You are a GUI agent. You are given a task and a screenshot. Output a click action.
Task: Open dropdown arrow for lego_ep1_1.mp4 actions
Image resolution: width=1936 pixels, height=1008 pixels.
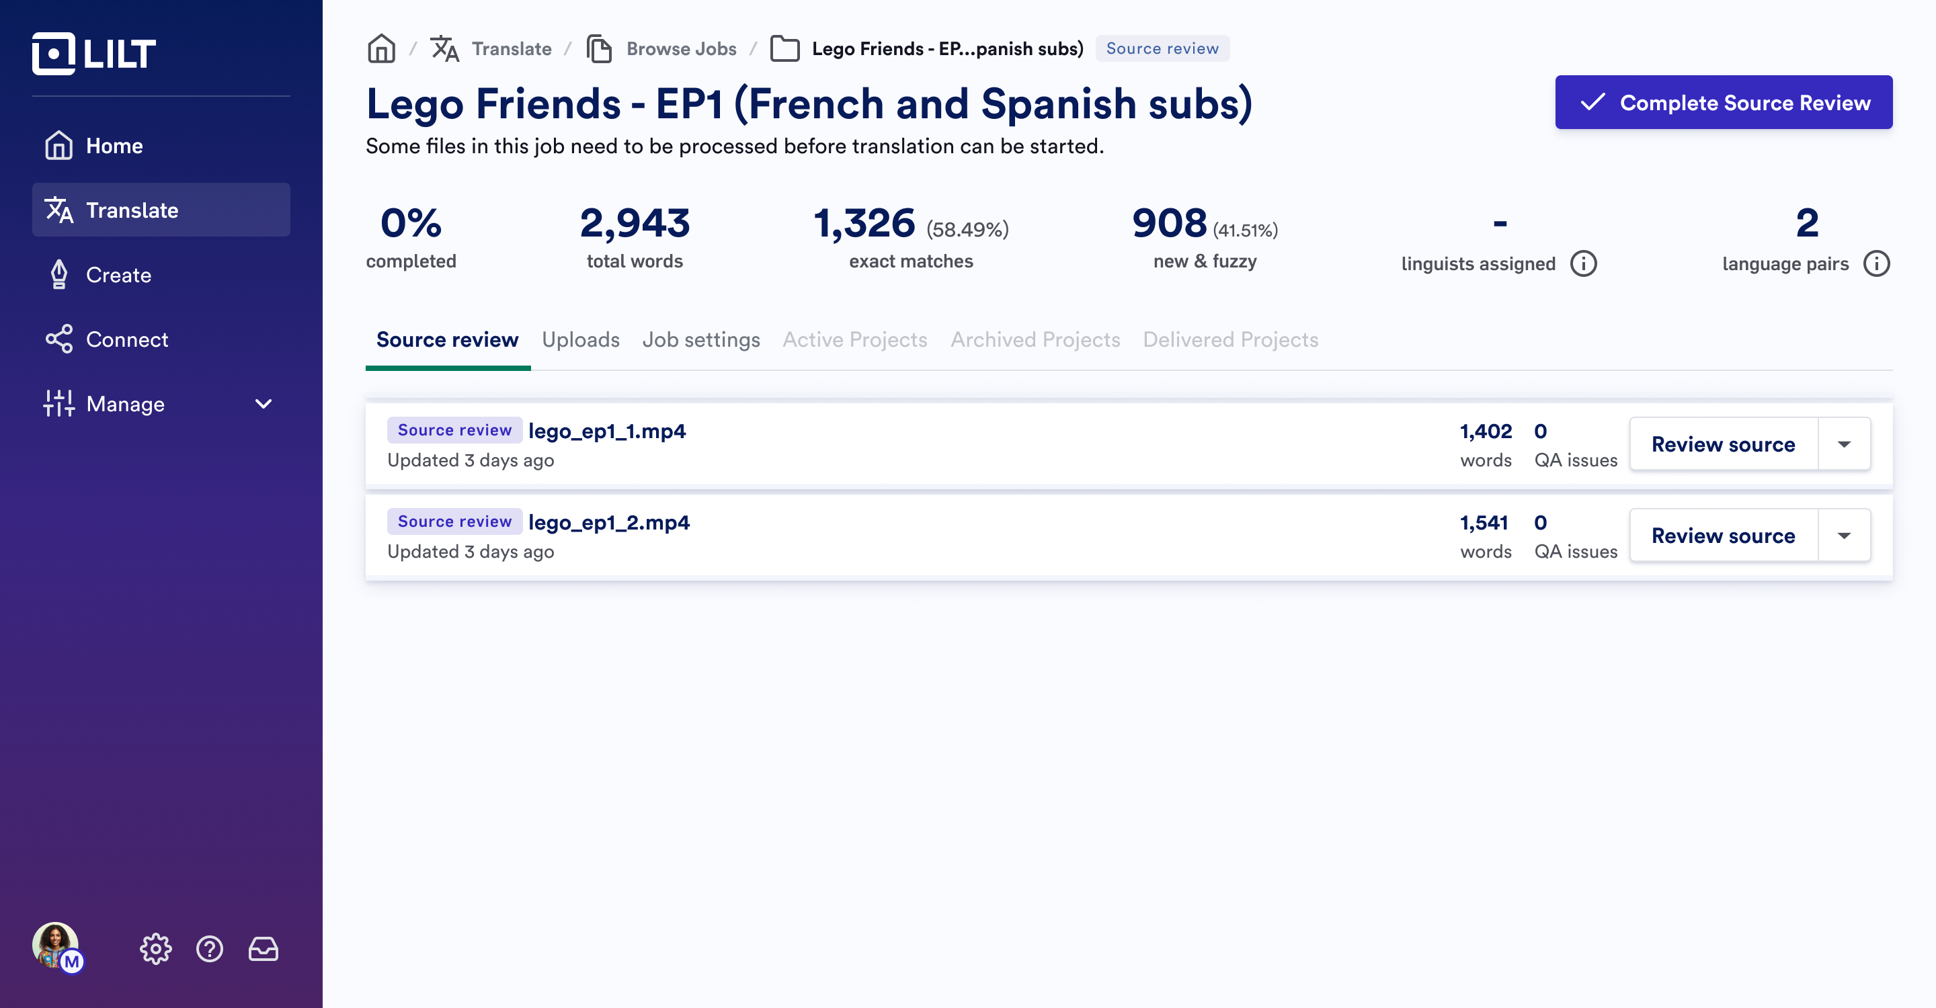tap(1843, 444)
